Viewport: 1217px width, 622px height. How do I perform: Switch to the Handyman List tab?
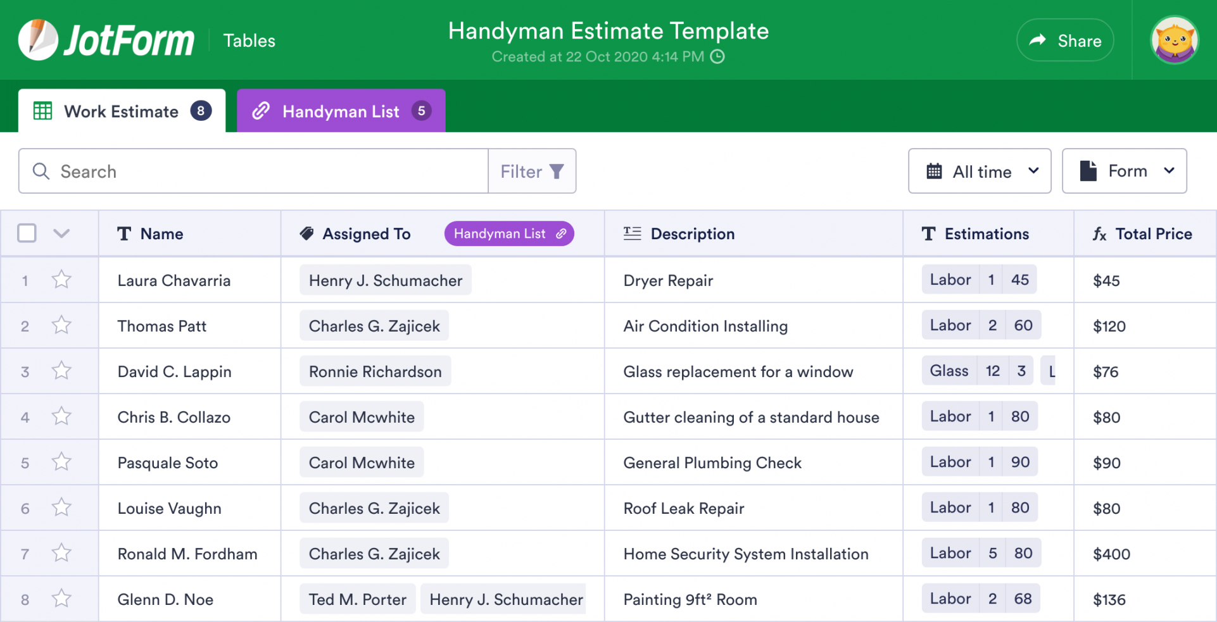coord(341,111)
